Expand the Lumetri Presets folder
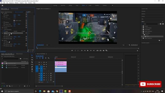This screenshot has width=165, height=93. pos(142,28)
